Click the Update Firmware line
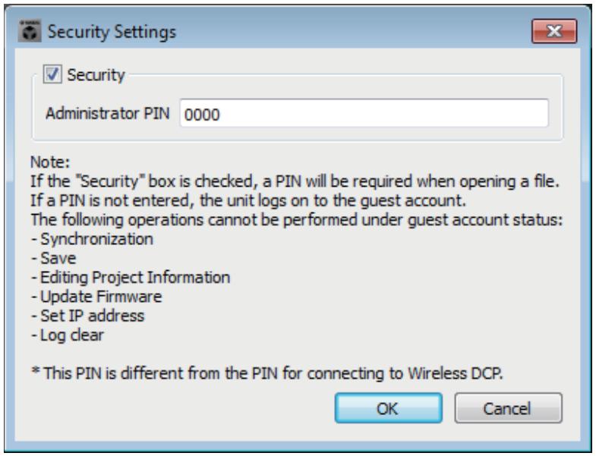The image size is (596, 456). [96, 297]
